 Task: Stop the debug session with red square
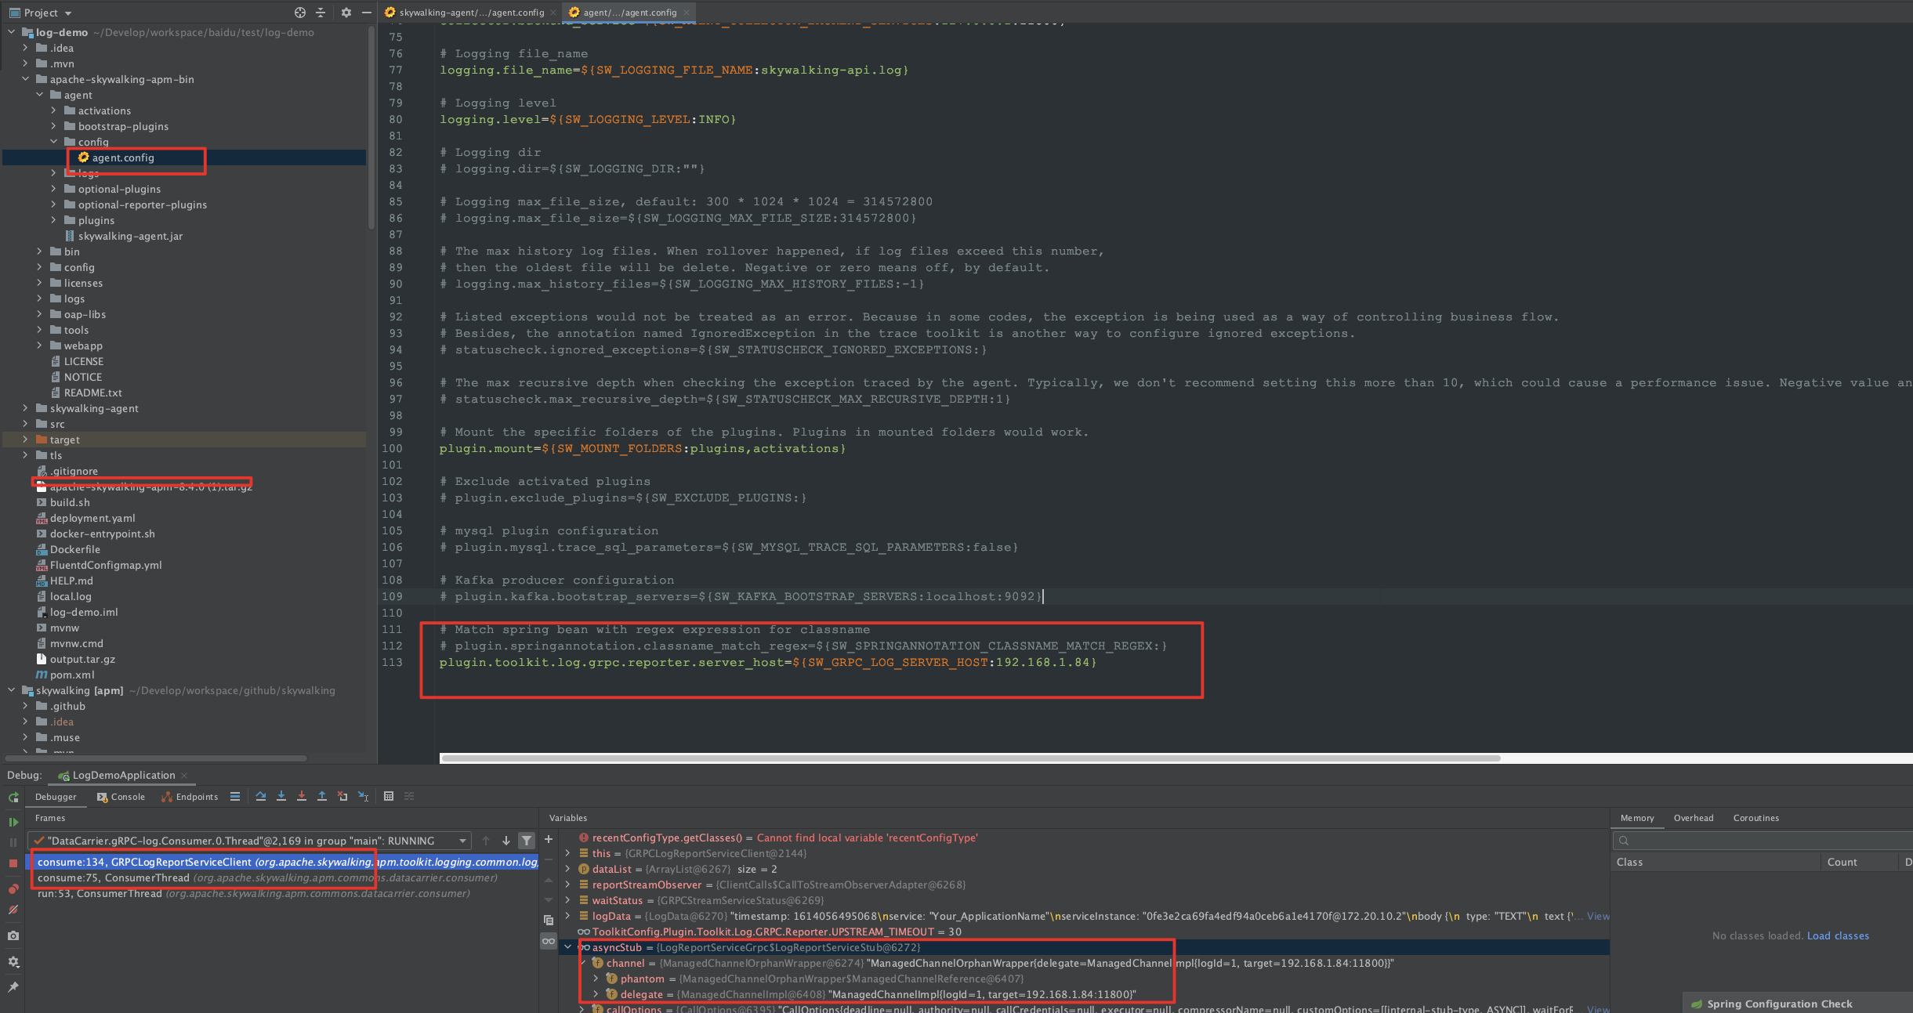pos(13,863)
